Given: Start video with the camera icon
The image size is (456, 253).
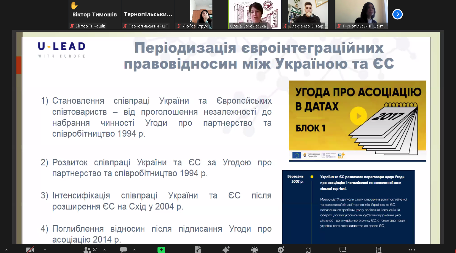Looking at the screenshot, I should point(30,250).
